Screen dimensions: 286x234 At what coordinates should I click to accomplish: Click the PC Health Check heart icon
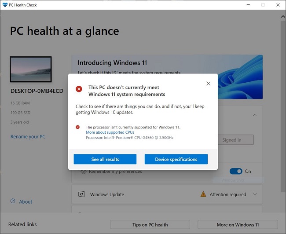pos(5,5)
